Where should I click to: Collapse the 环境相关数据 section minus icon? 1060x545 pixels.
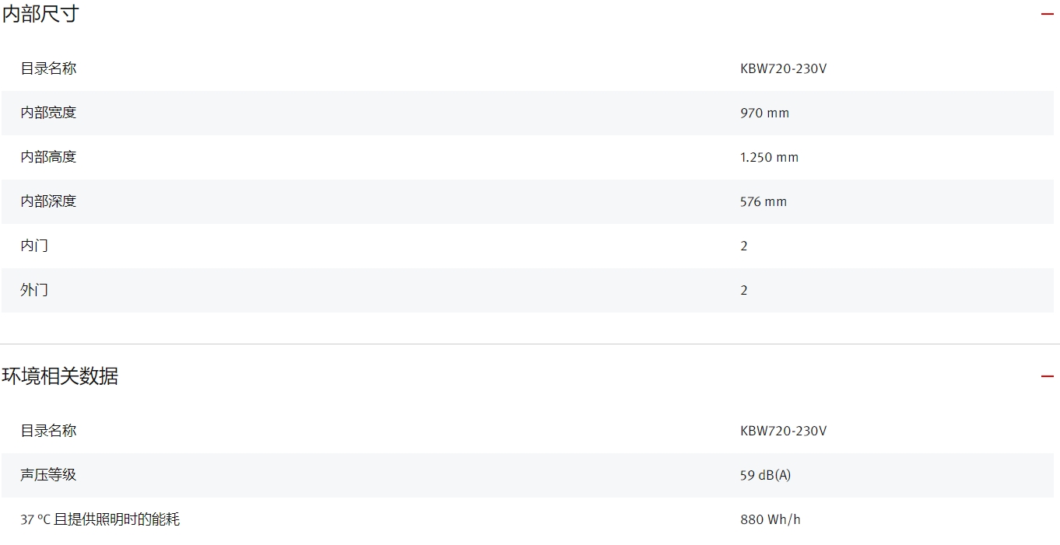1047,377
